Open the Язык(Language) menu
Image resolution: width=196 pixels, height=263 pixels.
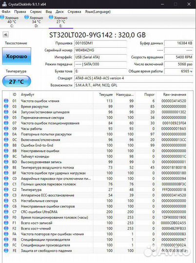tap(98, 12)
